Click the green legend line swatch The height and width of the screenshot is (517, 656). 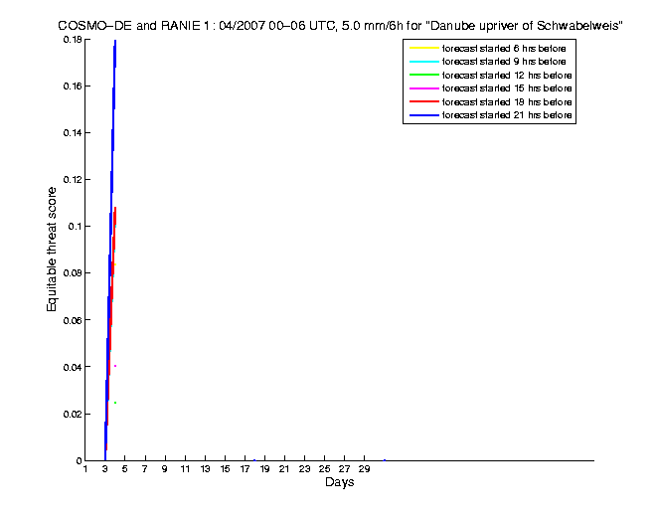tap(423, 76)
